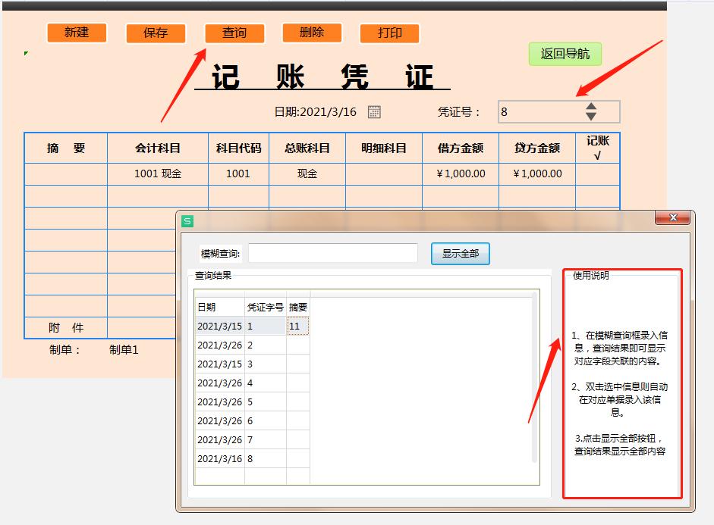Select the 1001 现金 account cell
Image resolution: width=714 pixels, height=525 pixels.
tap(158, 173)
